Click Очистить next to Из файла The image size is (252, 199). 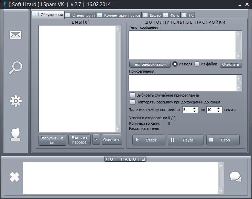[x=231, y=64]
